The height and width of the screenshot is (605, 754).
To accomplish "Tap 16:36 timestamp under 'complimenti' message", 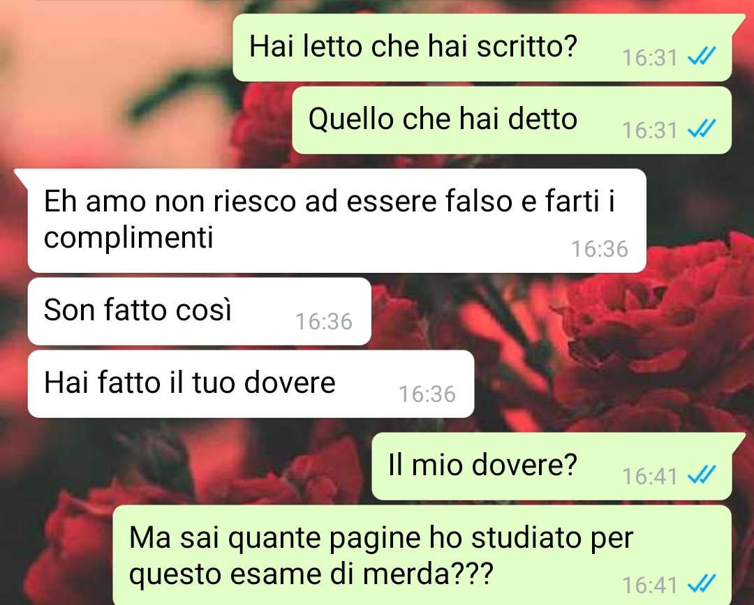I will point(600,249).
